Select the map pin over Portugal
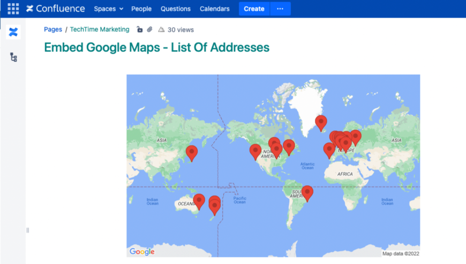Image resolution: width=466 pixels, height=264 pixels. [329, 151]
